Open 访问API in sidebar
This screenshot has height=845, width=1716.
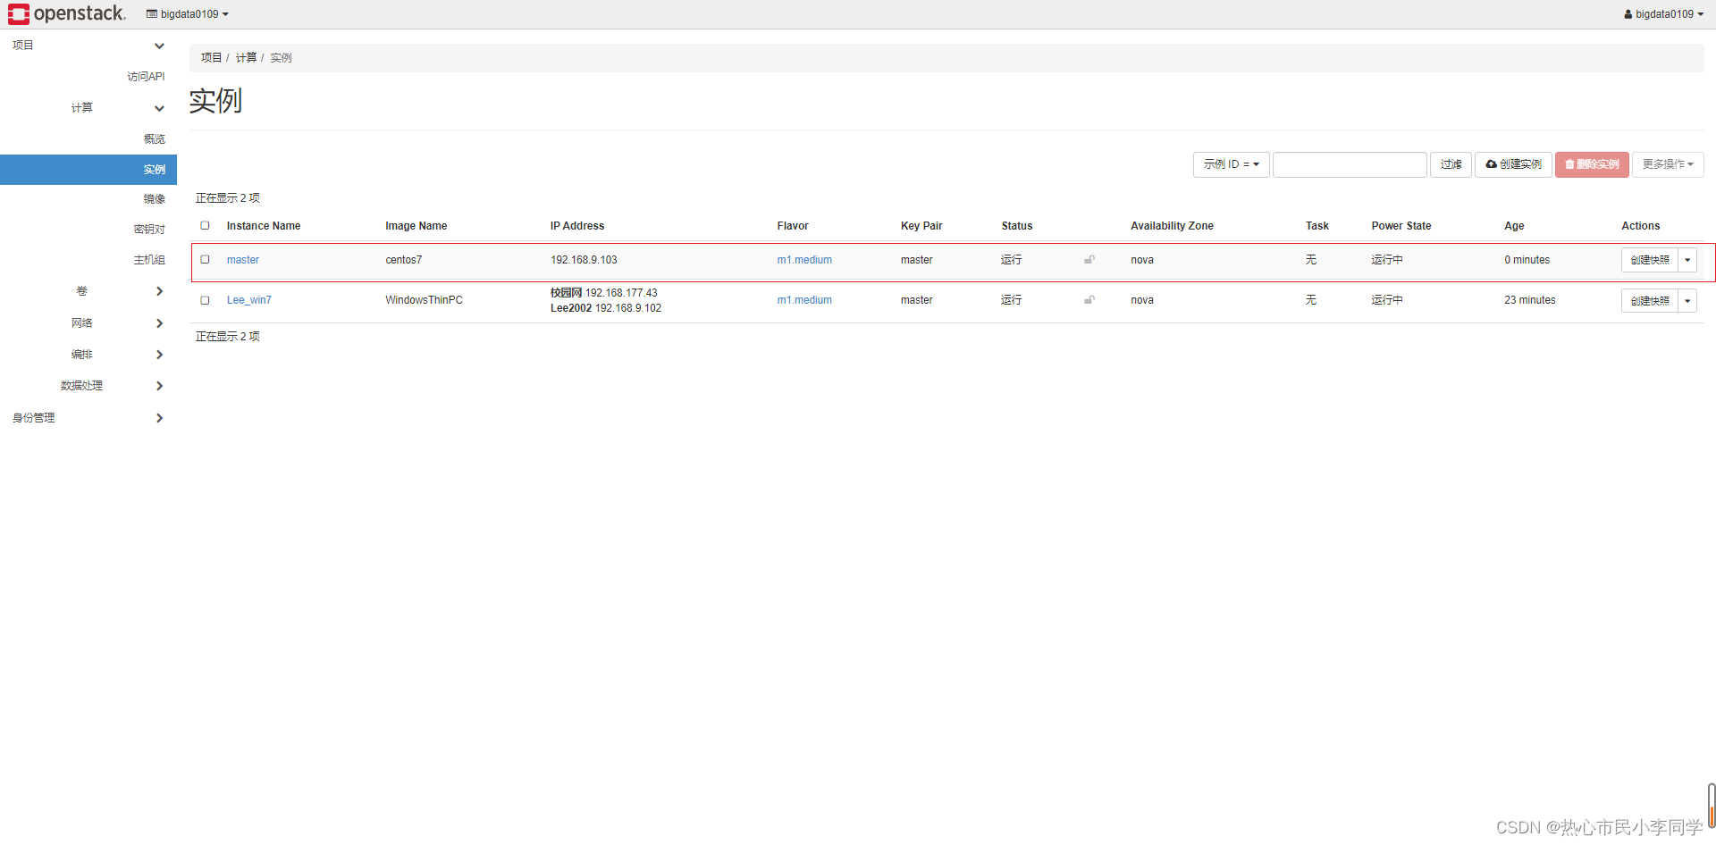146,77
